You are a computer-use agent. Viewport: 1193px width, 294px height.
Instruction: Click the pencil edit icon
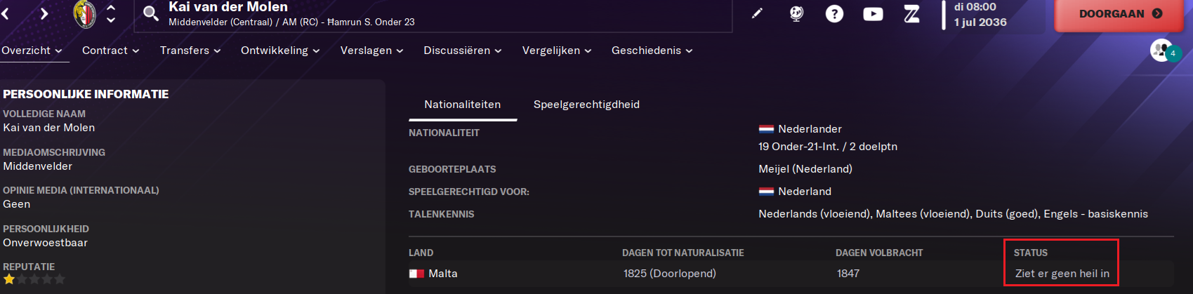pyautogui.click(x=757, y=13)
